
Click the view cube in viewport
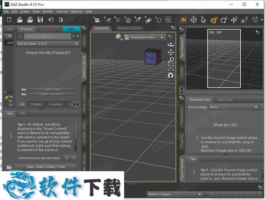(153, 56)
